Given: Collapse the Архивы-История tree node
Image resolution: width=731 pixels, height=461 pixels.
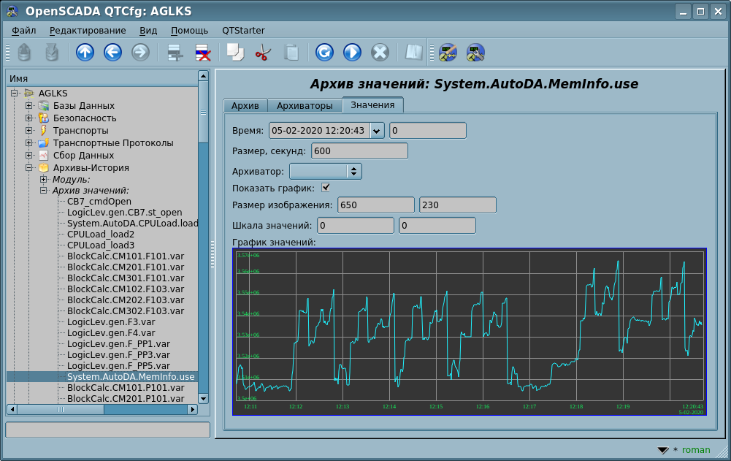Looking at the screenshot, I should tap(28, 168).
